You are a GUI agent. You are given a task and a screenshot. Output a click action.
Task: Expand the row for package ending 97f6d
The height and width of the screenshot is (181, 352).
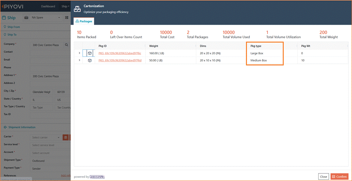[79, 60]
